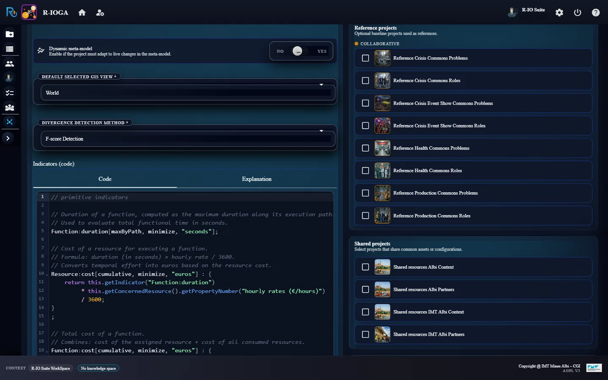Click the power logout icon
Viewport: 608px width, 380px height.
578,13
